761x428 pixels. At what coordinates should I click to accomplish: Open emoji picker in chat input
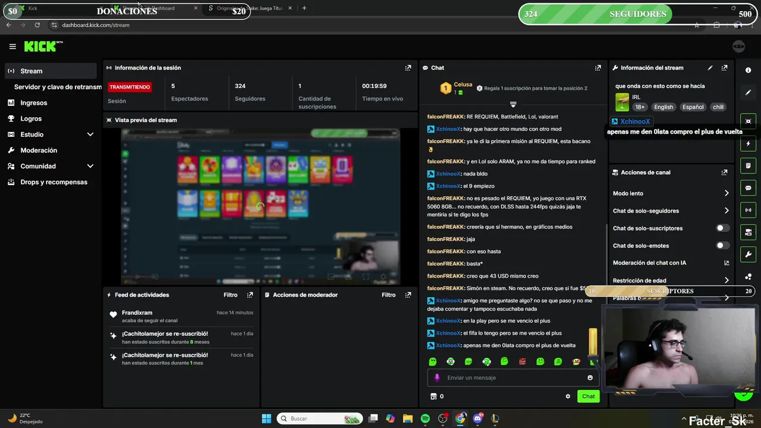[590, 377]
